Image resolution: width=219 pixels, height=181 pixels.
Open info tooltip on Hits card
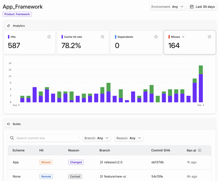[x=49, y=37]
